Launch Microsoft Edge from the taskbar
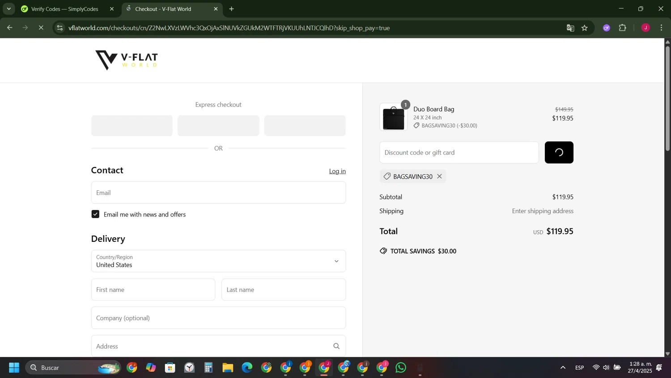 247,368
